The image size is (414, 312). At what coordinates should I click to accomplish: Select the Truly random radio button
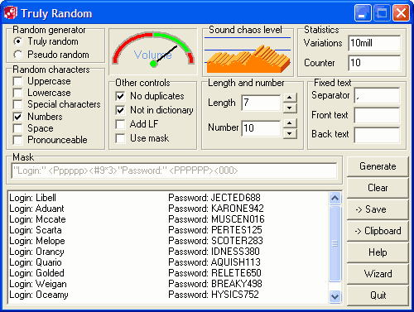pyautogui.click(x=18, y=41)
